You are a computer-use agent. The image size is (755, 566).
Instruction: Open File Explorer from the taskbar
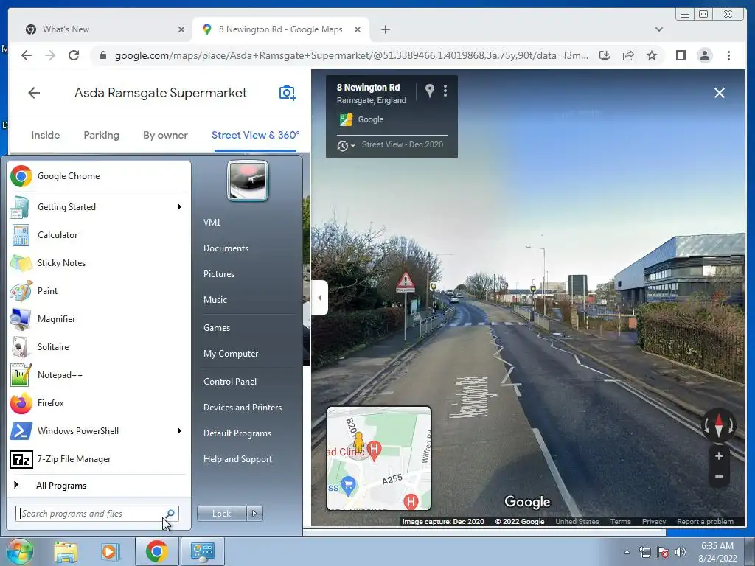[66, 551]
